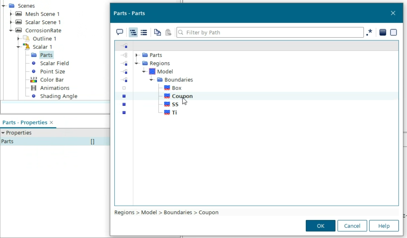This screenshot has height=238, width=407.
Task: Toggle children selection for Regions row
Action: 124,63
